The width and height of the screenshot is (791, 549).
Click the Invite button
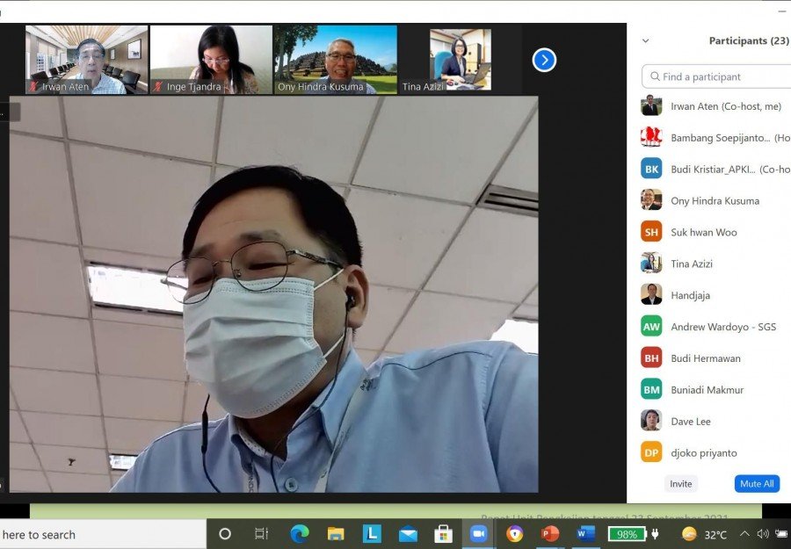680,484
